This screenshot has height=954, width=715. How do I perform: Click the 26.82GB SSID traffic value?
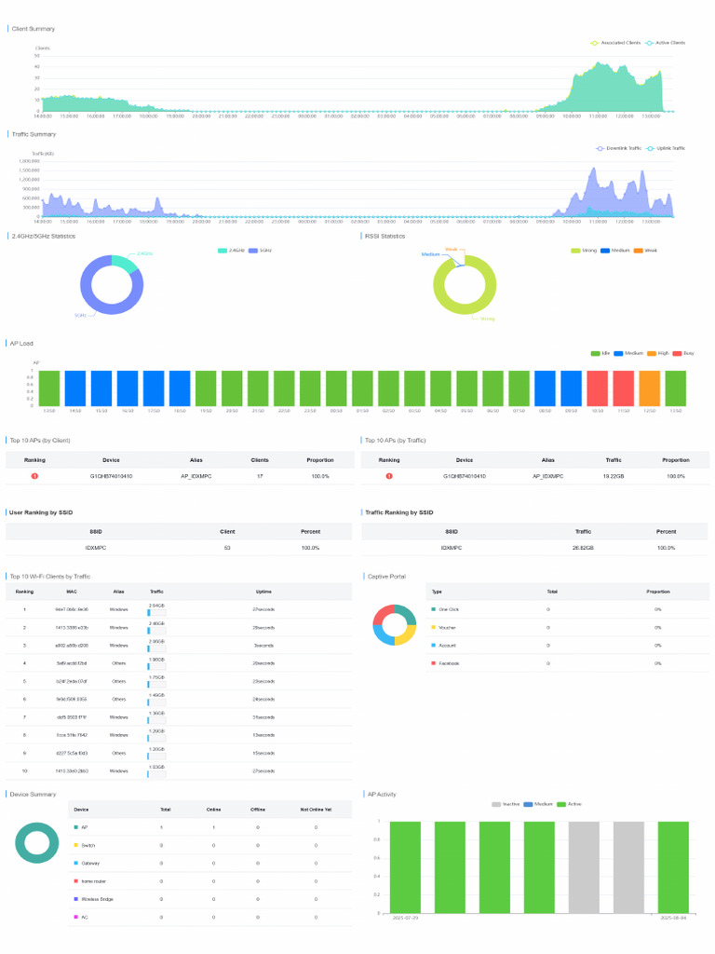(583, 548)
